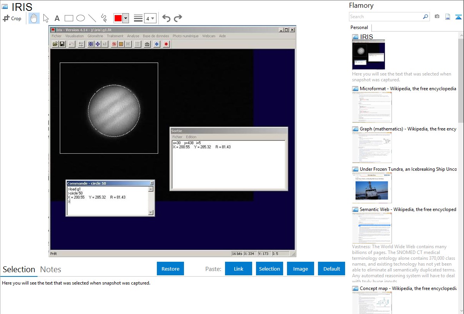The height and width of the screenshot is (314, 464).
Task: Pick the text annotation tool
Action: click(57, 18)
